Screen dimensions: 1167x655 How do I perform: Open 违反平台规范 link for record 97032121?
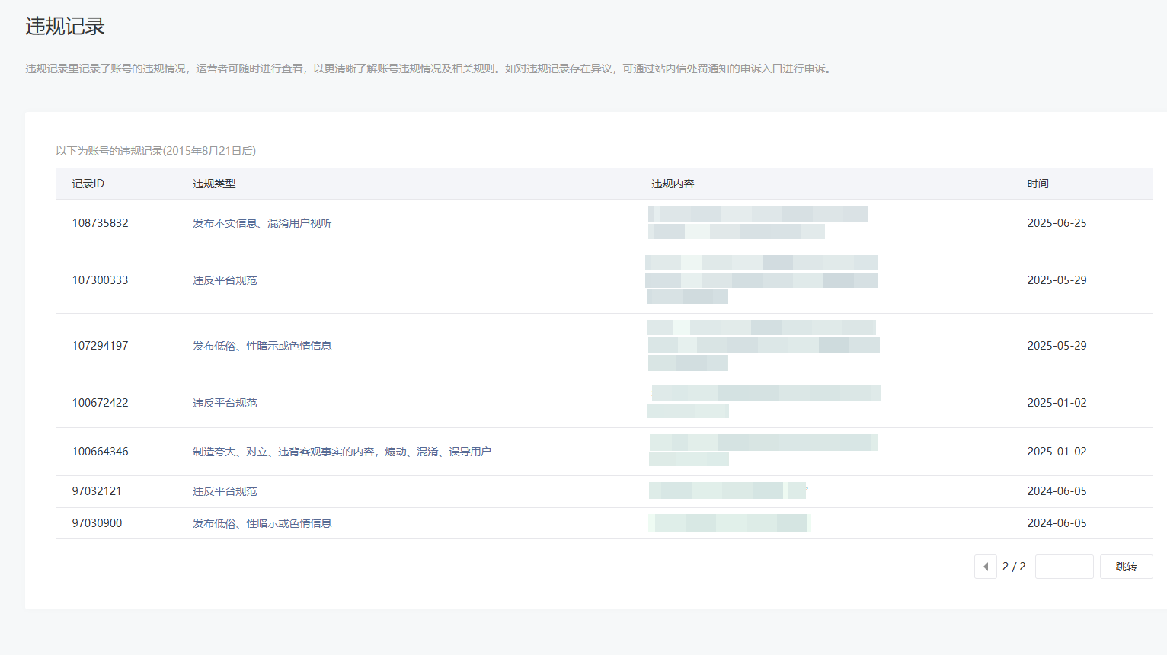225,491
